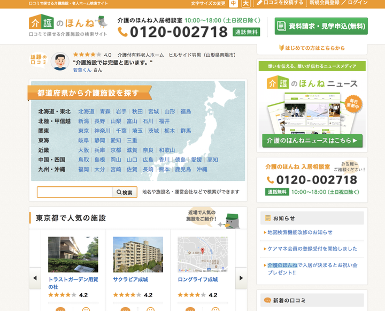Image resolution: width=385 pixels, height=311 pixels.
Task: Click the 話題の口コミ badge
Action: point(38,60)
